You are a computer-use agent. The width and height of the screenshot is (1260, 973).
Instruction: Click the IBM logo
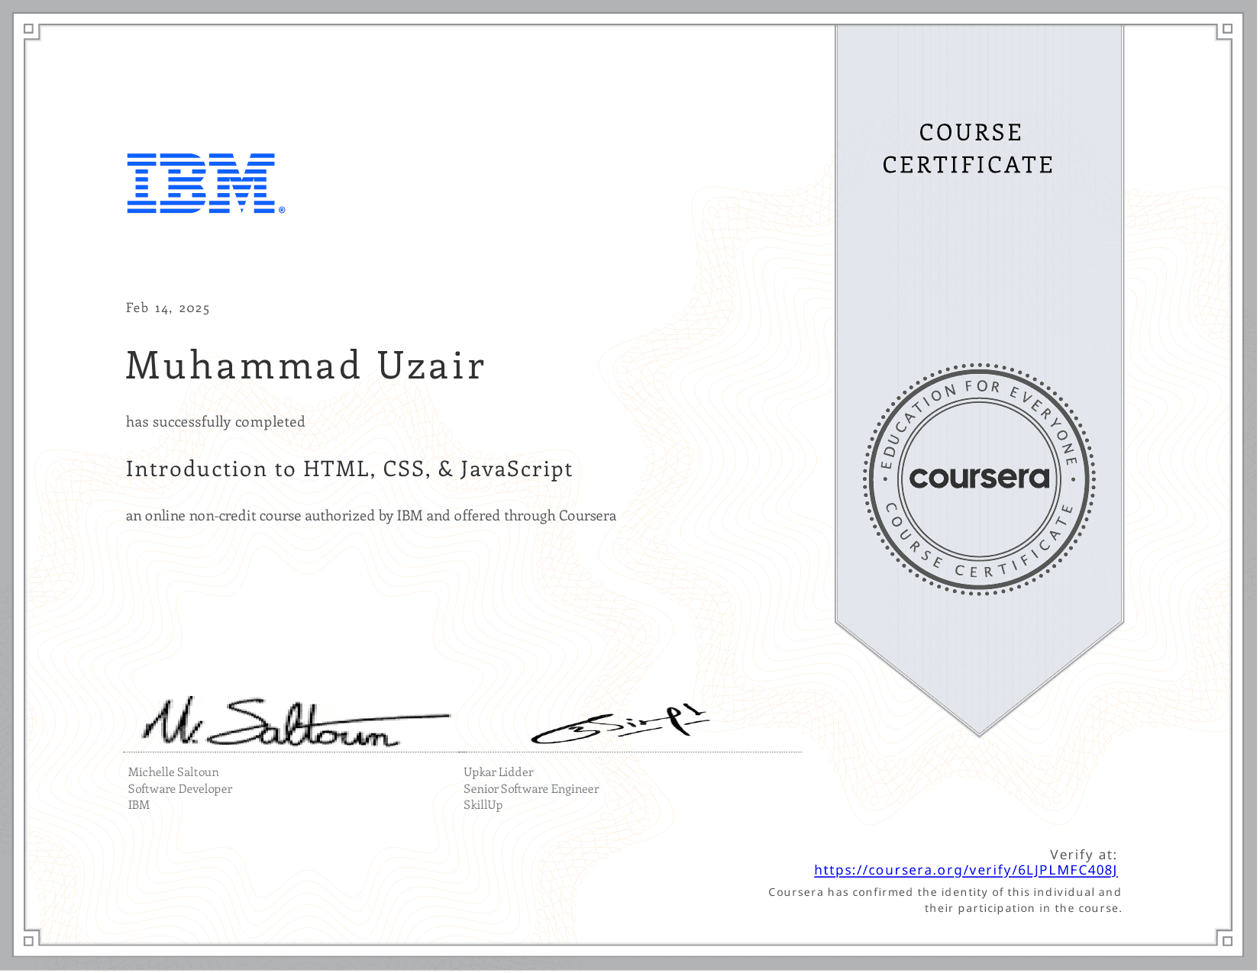point(201,183)
